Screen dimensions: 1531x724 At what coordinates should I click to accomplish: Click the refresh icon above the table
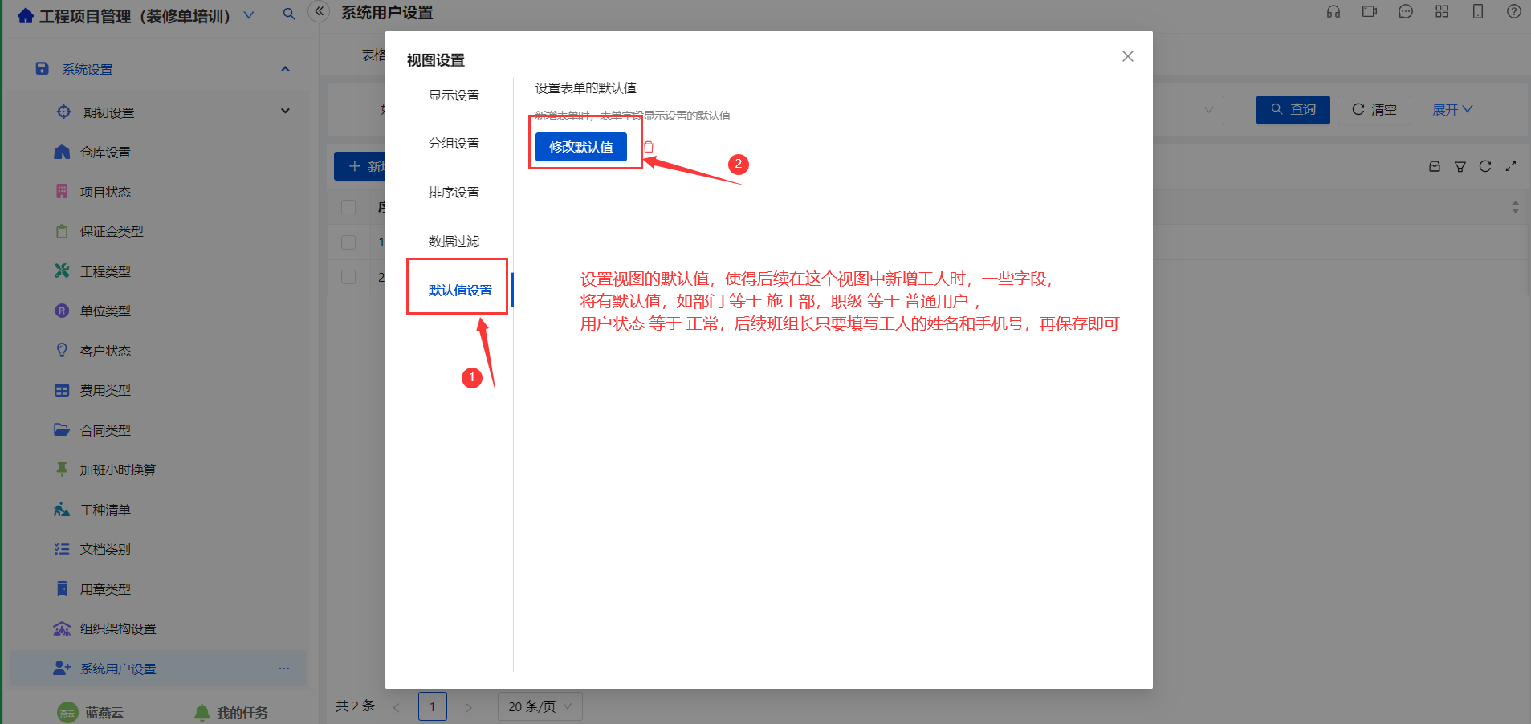coord(1485,166)
